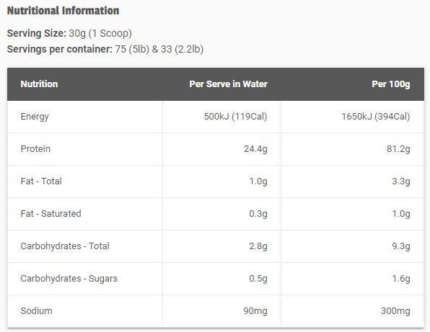
Task: Select the Carbohydrates - Sugars label
Action: [69, 279]
